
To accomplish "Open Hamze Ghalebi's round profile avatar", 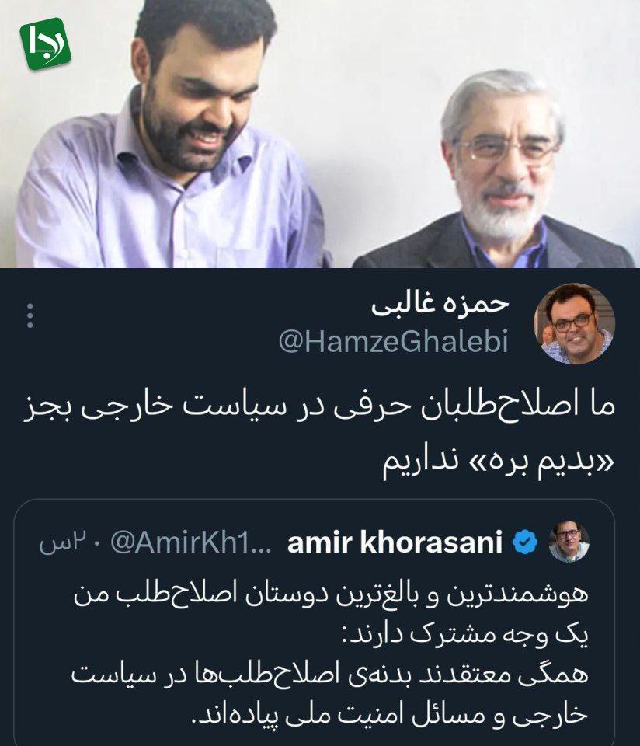I will 575,323.
